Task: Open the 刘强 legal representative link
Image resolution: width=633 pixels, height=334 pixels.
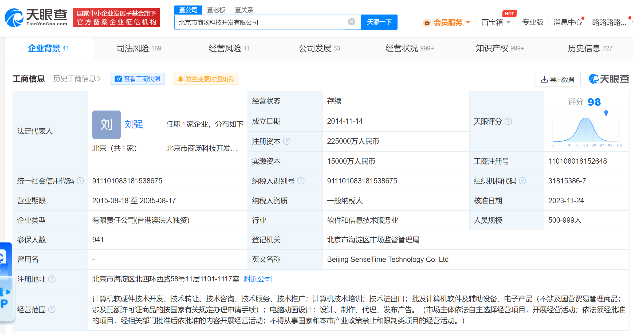Action: [x=134, y=124]
